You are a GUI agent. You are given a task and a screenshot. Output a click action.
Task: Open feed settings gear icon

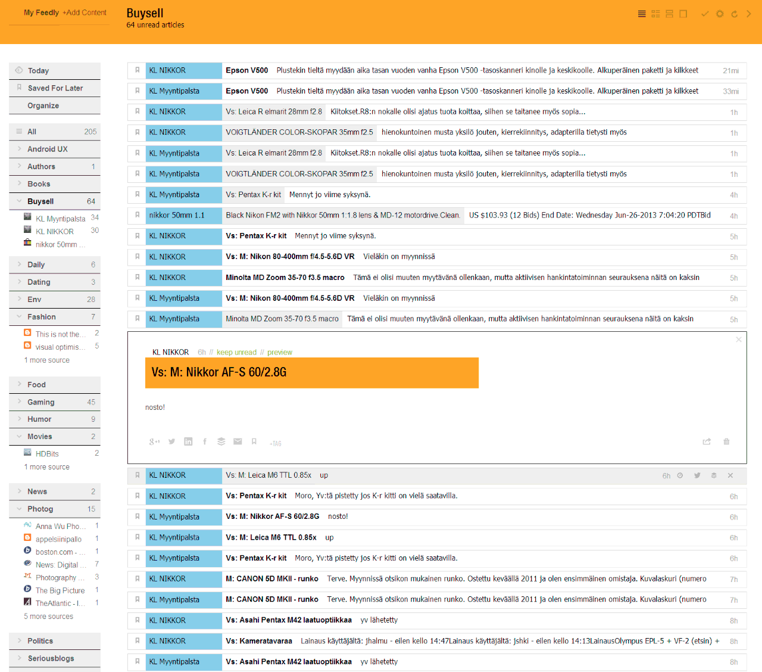click(x=720, y=14)
